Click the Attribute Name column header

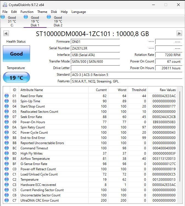point(53,90)
